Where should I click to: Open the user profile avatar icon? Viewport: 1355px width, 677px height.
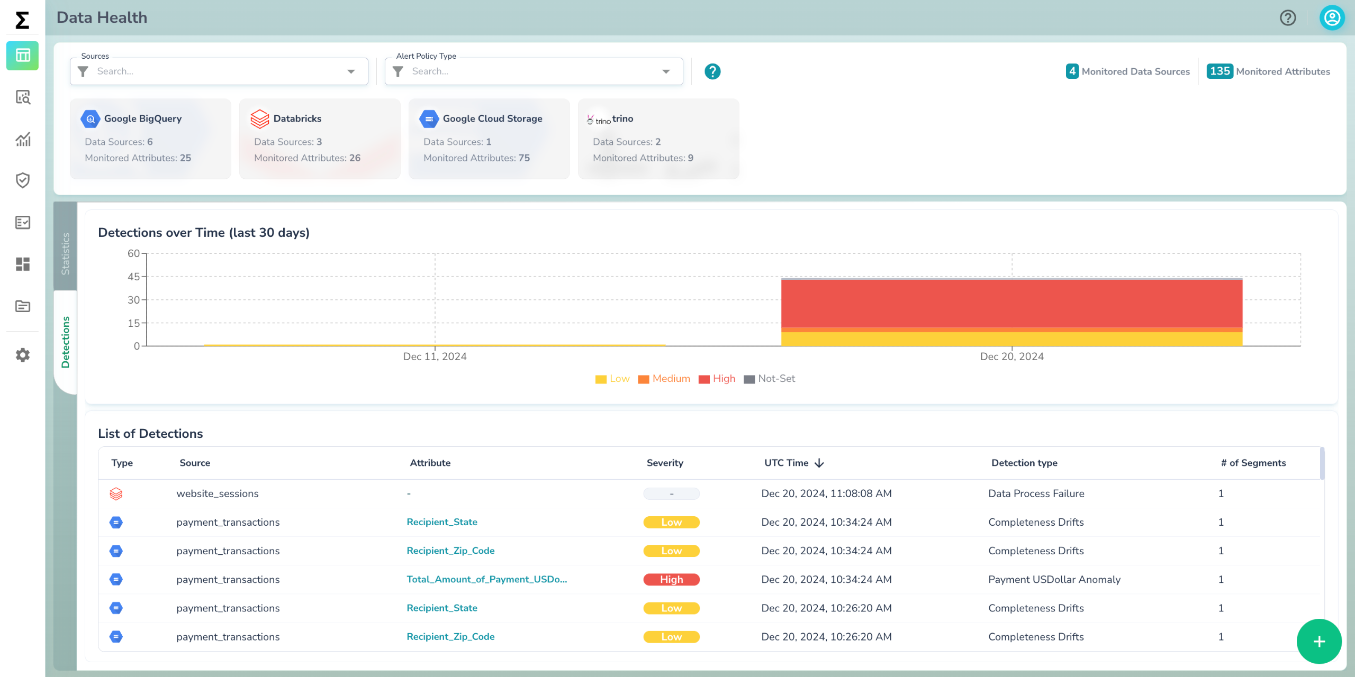click(x=1332, y=18)
